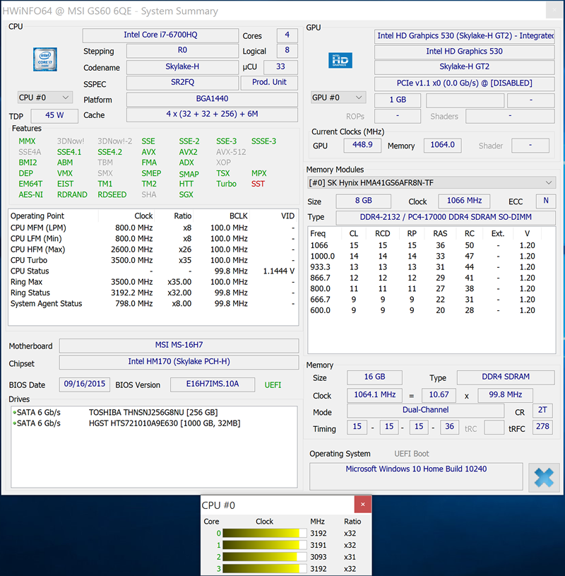
Task: Click the AES-NI feature flag
Action: (x=31, y=194)
